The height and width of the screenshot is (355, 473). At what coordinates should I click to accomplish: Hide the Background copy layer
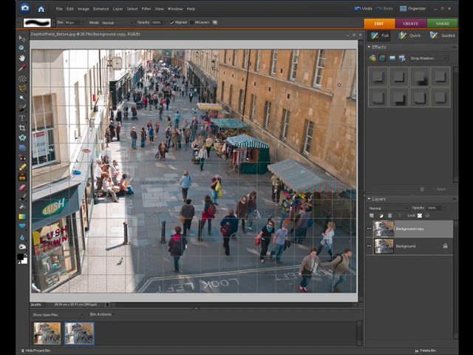point(369,229)
